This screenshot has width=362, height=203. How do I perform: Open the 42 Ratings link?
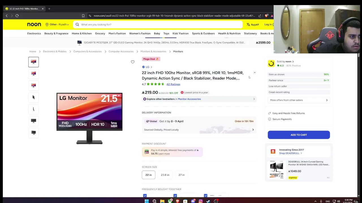tap(173, 84)
